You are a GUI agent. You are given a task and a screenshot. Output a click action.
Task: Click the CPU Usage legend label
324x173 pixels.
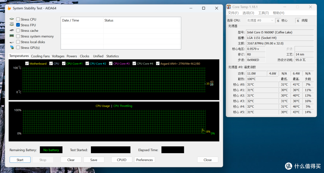(x=103, y=106)
